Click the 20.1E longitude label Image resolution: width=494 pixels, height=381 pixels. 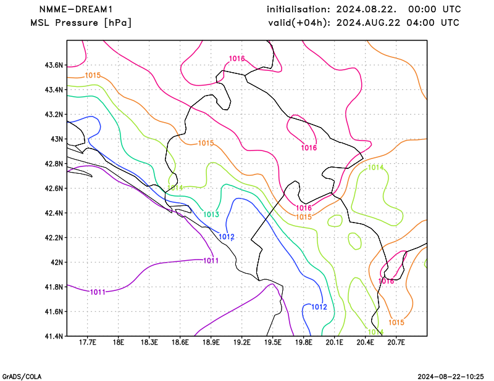334,342
